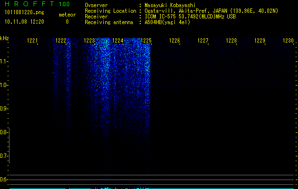Screen dimensions: 298x189
Task: Click the kHz axis unit label
Action: coord(4,38)
